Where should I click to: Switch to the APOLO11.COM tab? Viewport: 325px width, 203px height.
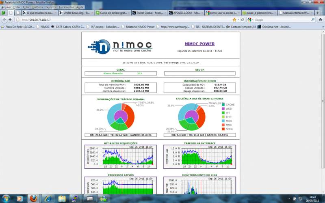click(x=186, y=13)
